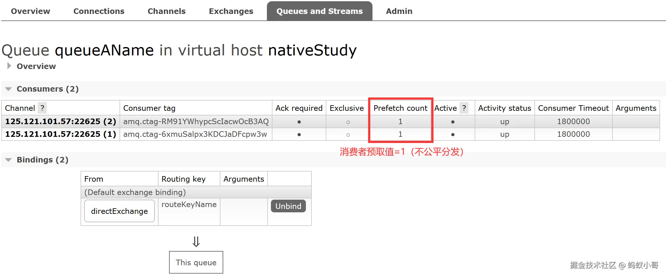
Task: Click the Exclusive column header
Action: click(347, 108)
